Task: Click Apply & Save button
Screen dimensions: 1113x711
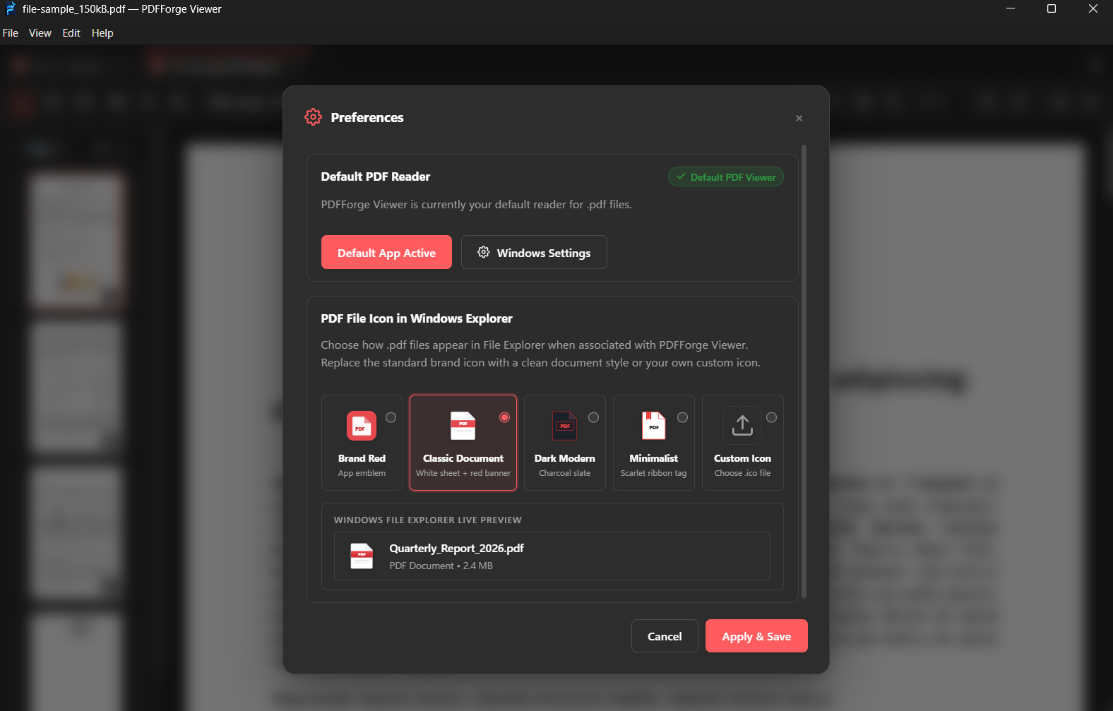Action: (x=756, y=636)
